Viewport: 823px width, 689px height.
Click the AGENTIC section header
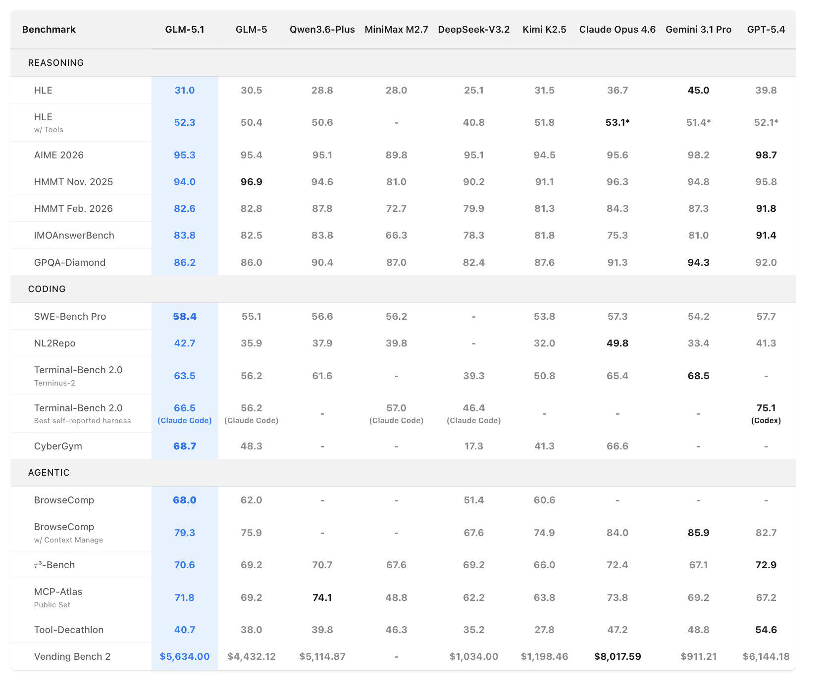tap(49, 473)
